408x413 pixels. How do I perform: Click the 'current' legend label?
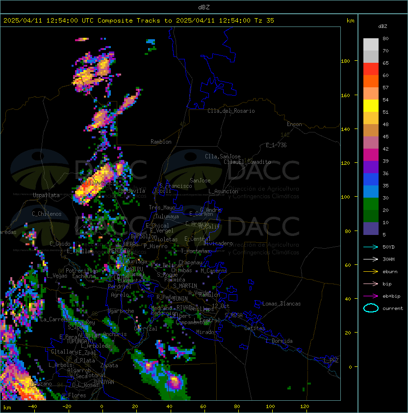tap(393, 309)
